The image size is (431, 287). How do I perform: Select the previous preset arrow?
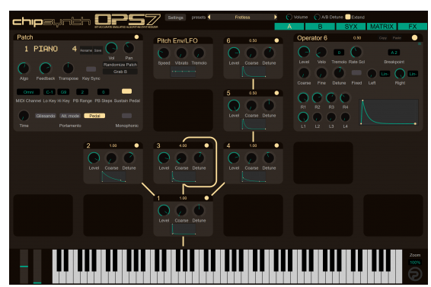click(x=209, y=17)
